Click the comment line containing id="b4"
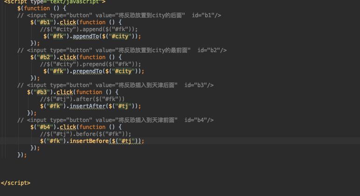The image size is (360, 196). [x=116, y=120]
